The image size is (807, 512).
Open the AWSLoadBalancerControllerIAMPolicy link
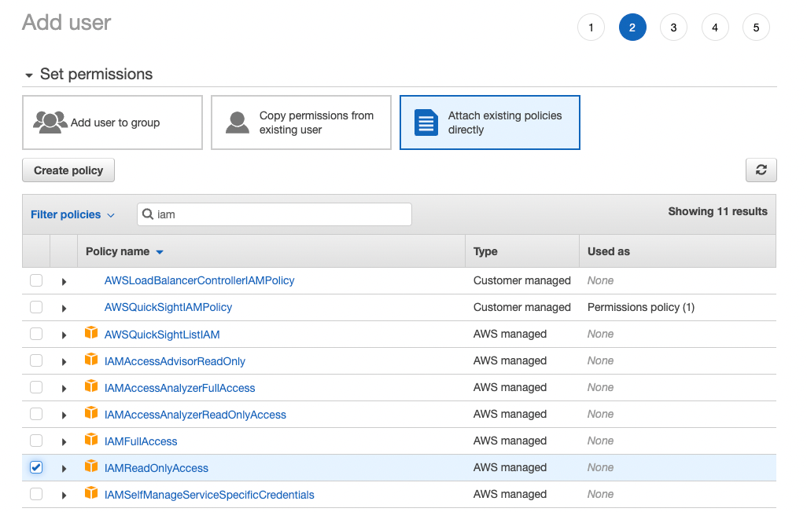click(199, 280)
